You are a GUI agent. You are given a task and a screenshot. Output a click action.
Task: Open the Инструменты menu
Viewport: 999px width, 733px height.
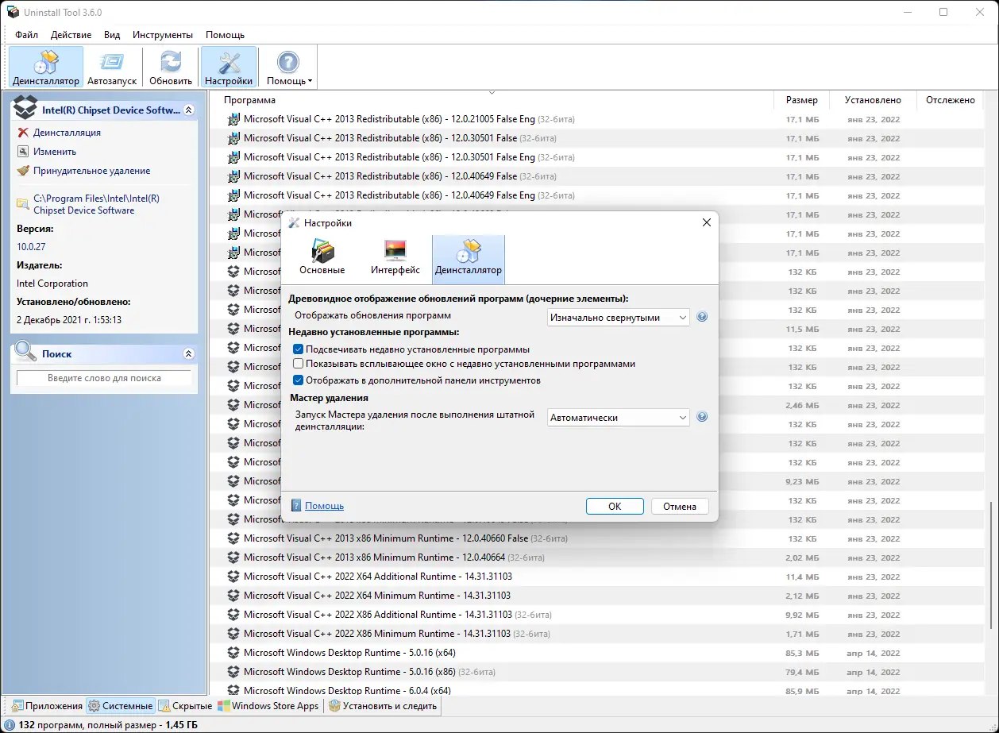pyautogui.click(x=163, y=35)
